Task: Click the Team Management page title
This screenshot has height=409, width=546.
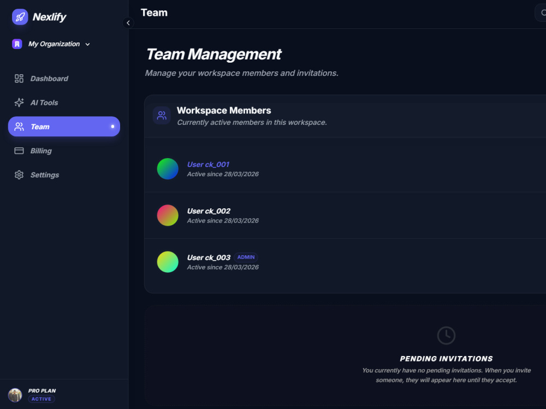Action: (x=213, y=54)
